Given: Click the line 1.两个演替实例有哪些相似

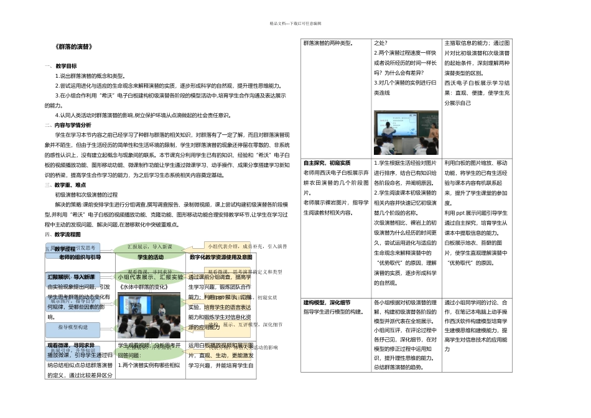Looking at the screenshot, I should [x=149, y=365].
